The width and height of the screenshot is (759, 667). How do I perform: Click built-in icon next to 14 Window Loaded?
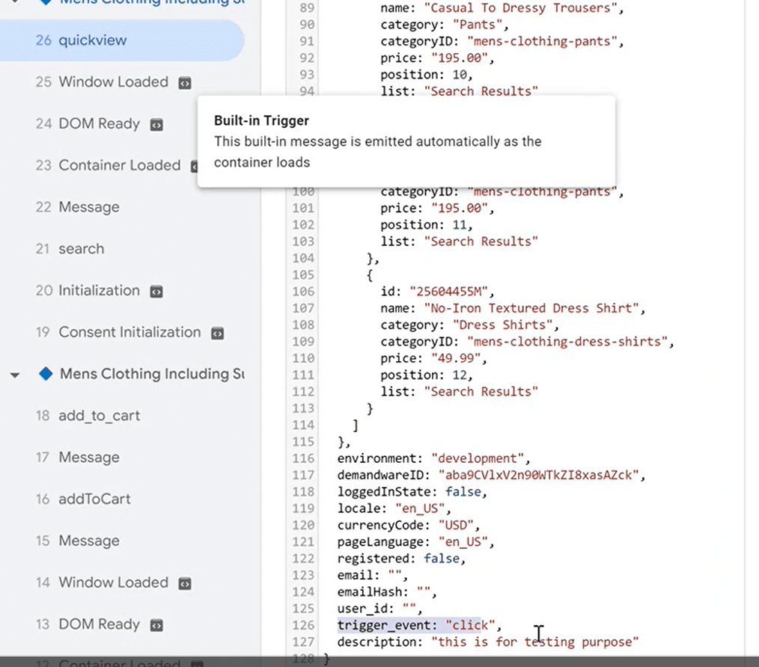coord(184,583)
